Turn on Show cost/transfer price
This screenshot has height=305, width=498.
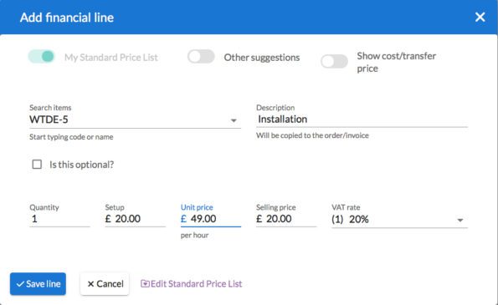coord(335,61)
